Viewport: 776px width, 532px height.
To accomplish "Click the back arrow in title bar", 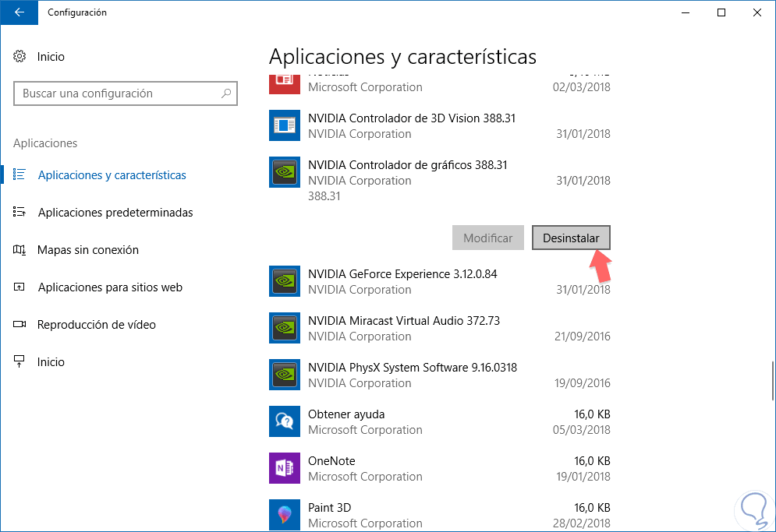I will pos(19,12).
